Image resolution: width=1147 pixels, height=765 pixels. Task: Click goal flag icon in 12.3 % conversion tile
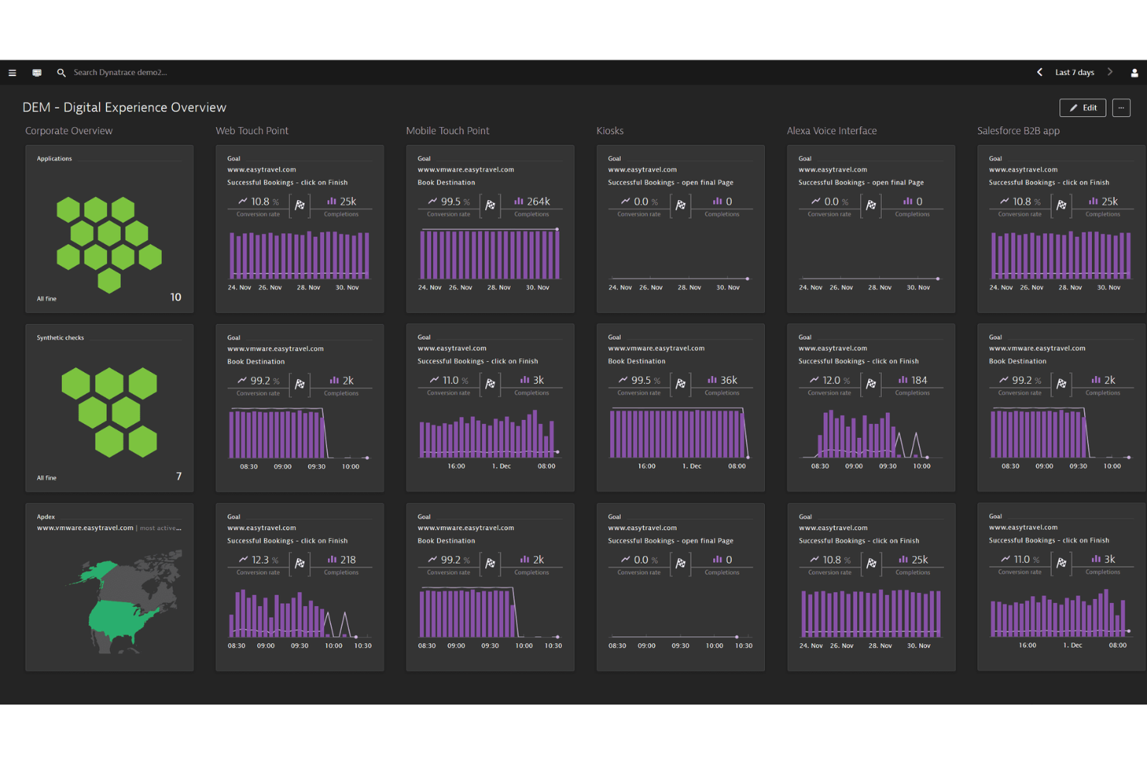pyautogui.click(x=300, y=563)
